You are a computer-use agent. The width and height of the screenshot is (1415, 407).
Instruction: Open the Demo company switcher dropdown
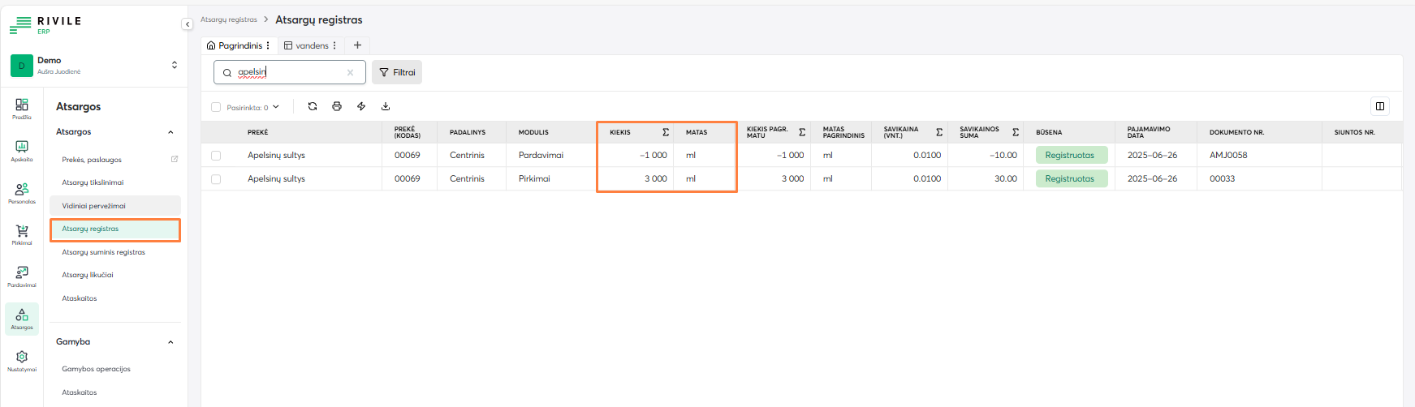coord(174,65)
